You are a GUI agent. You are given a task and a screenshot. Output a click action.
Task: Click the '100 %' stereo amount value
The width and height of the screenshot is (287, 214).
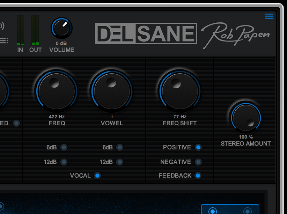(246, 137)
